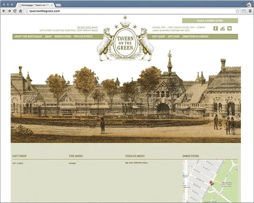Click the Todays Menu section heading
Image resolution: width=254 pixels, height=203 pixels.
135,156
